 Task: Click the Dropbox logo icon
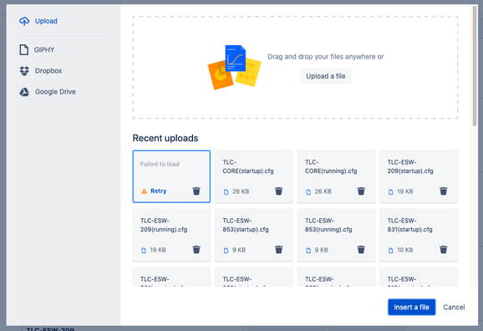coord(24,71)
